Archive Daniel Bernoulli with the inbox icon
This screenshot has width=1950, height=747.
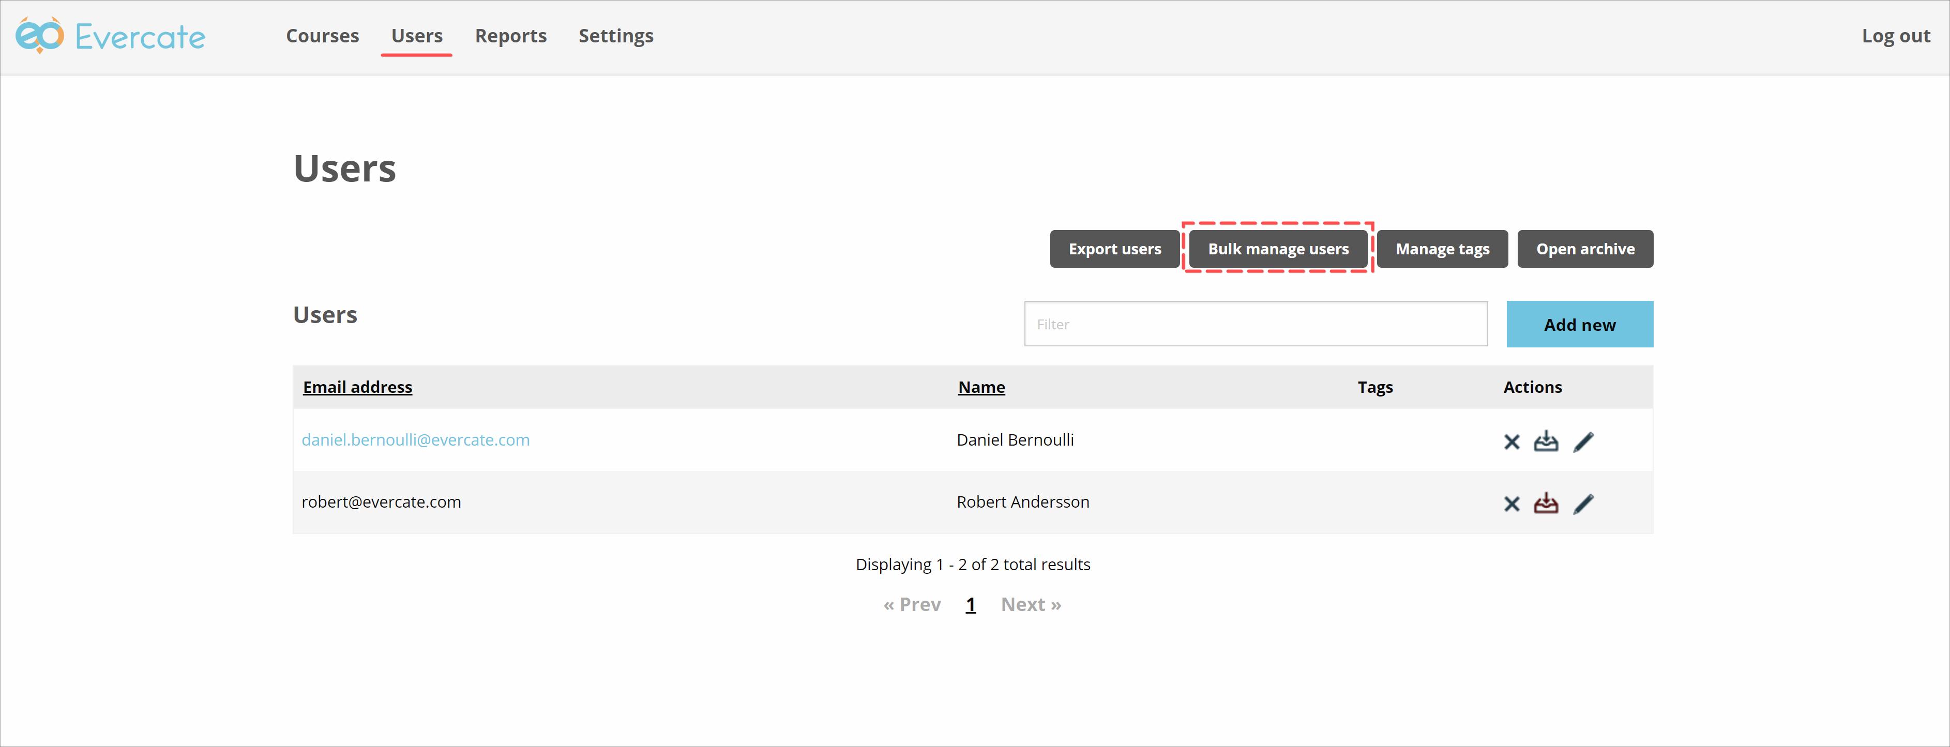(x=1547, y=441)
